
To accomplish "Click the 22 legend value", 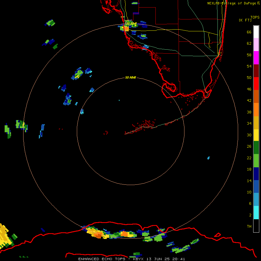I will (x=249, y=158).
